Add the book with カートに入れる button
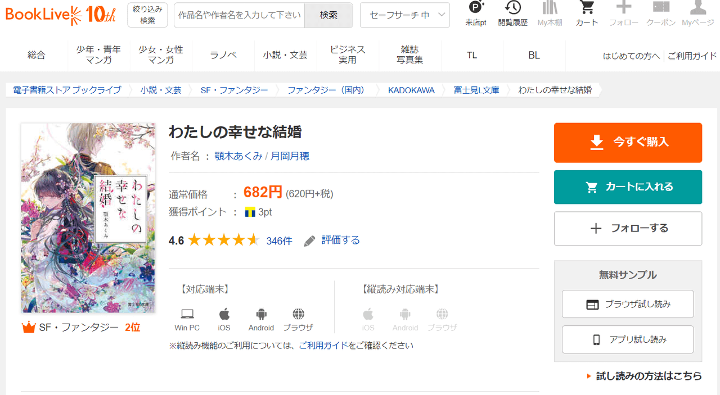The image size is (720, 395). coord(628,187)
